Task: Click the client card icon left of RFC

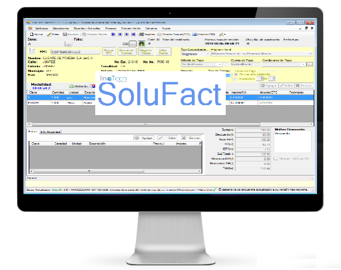Action: [x=32, y=51]
